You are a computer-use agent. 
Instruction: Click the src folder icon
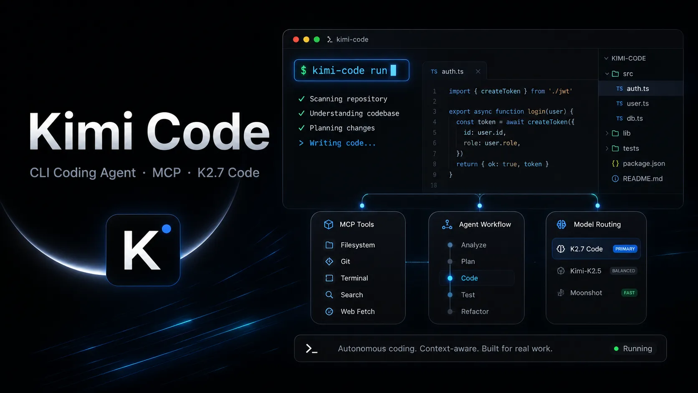pyautogui.click(x=615, y=74)
